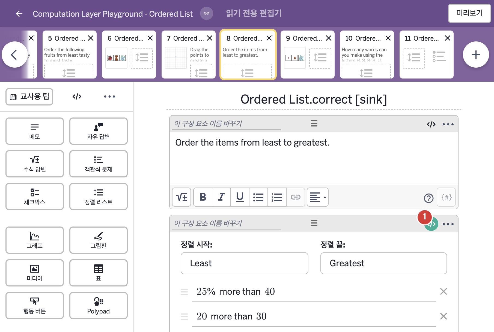Add a 미디어 media component
This screenshot has width=494, height=332.
click(35, 273)
